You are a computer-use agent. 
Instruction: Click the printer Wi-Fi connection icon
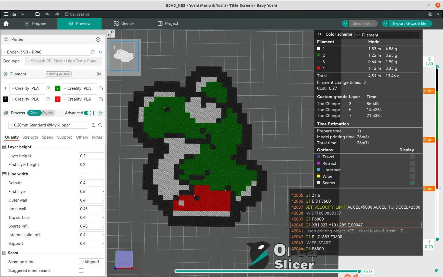click(x=101, y=52)
